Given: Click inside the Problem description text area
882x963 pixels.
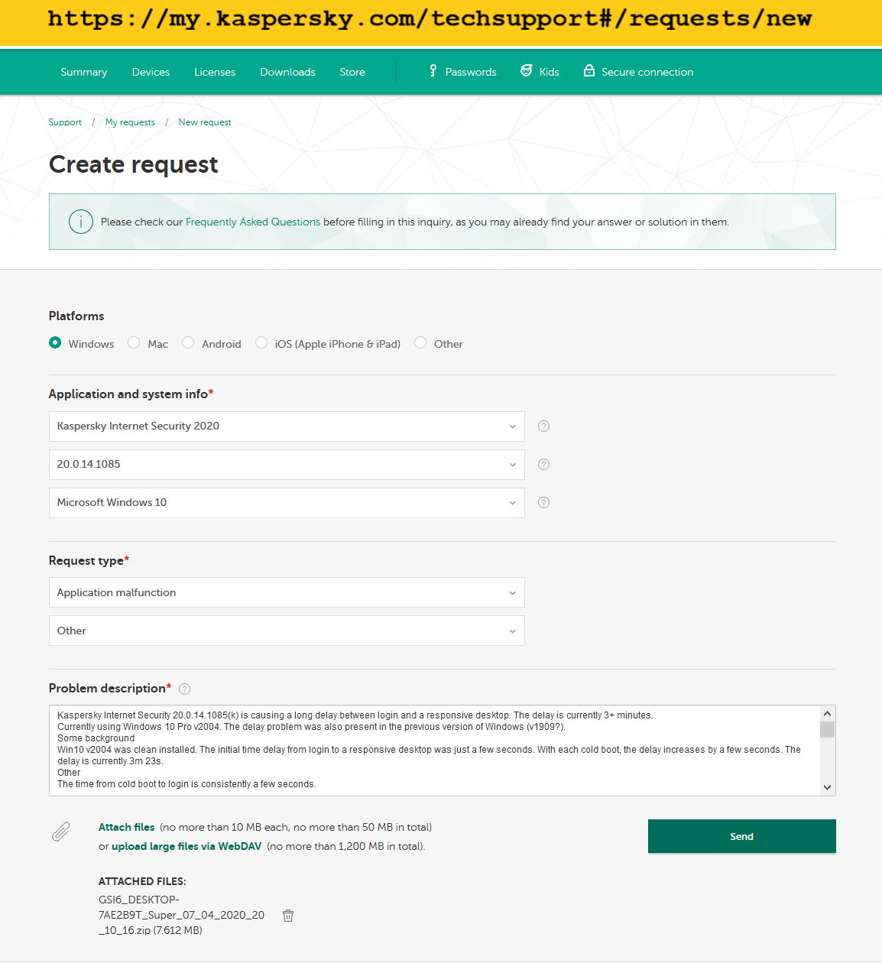Looking at the screenshot, I should click(x=434, y=751).
